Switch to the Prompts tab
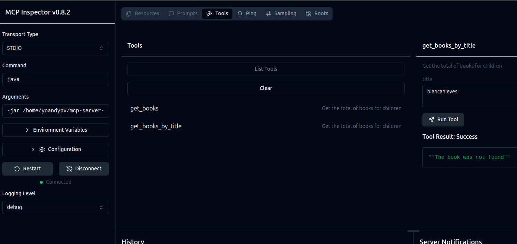 (x=183, y=14)
